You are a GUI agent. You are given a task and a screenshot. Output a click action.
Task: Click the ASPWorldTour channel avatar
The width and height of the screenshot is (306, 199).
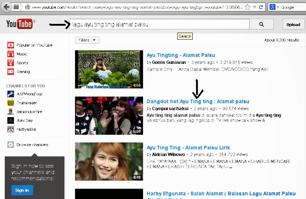click(11, 94)
